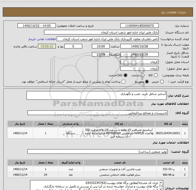Click the goods code 3825110434110051 cell

168,133
